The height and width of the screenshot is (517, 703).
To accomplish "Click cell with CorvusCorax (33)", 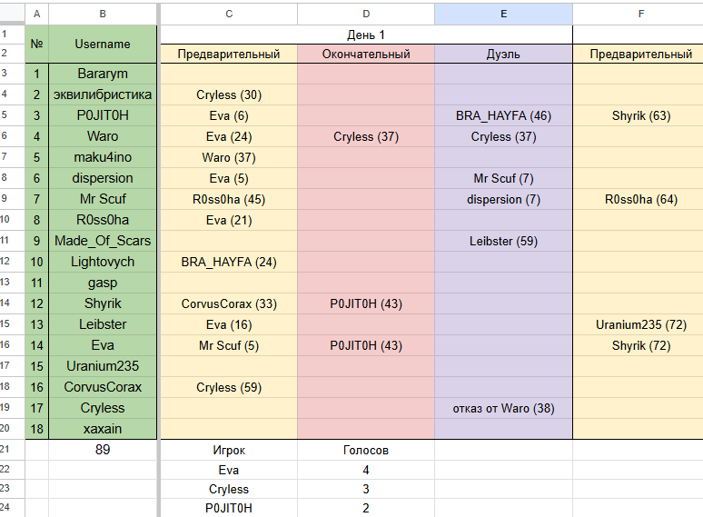I will (229, 303).
